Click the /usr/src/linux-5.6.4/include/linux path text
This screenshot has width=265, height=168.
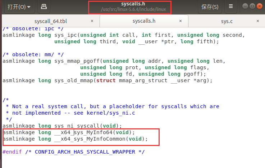pyautogui.click(x=133, y=9)
